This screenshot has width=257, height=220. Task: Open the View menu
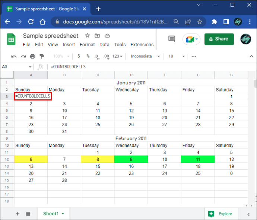coord(53,45)
